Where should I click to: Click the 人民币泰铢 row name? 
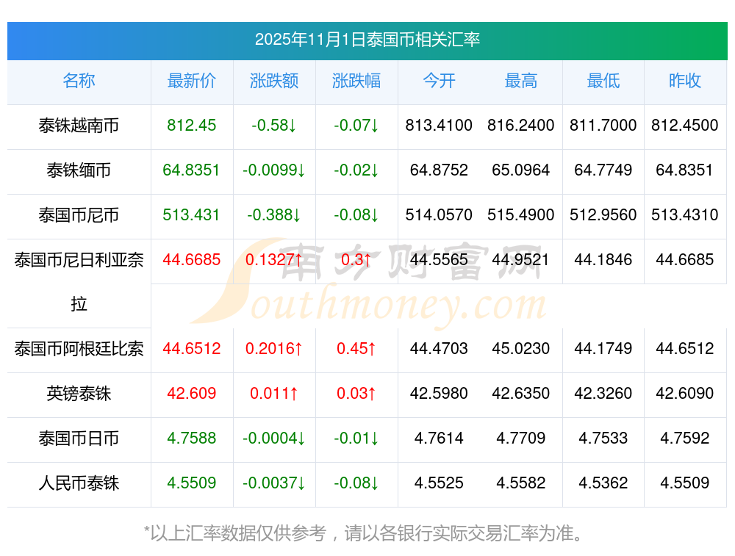point(79,483)
